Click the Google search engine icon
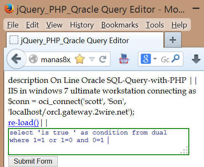Screen dimensions: 204x167 146,59
